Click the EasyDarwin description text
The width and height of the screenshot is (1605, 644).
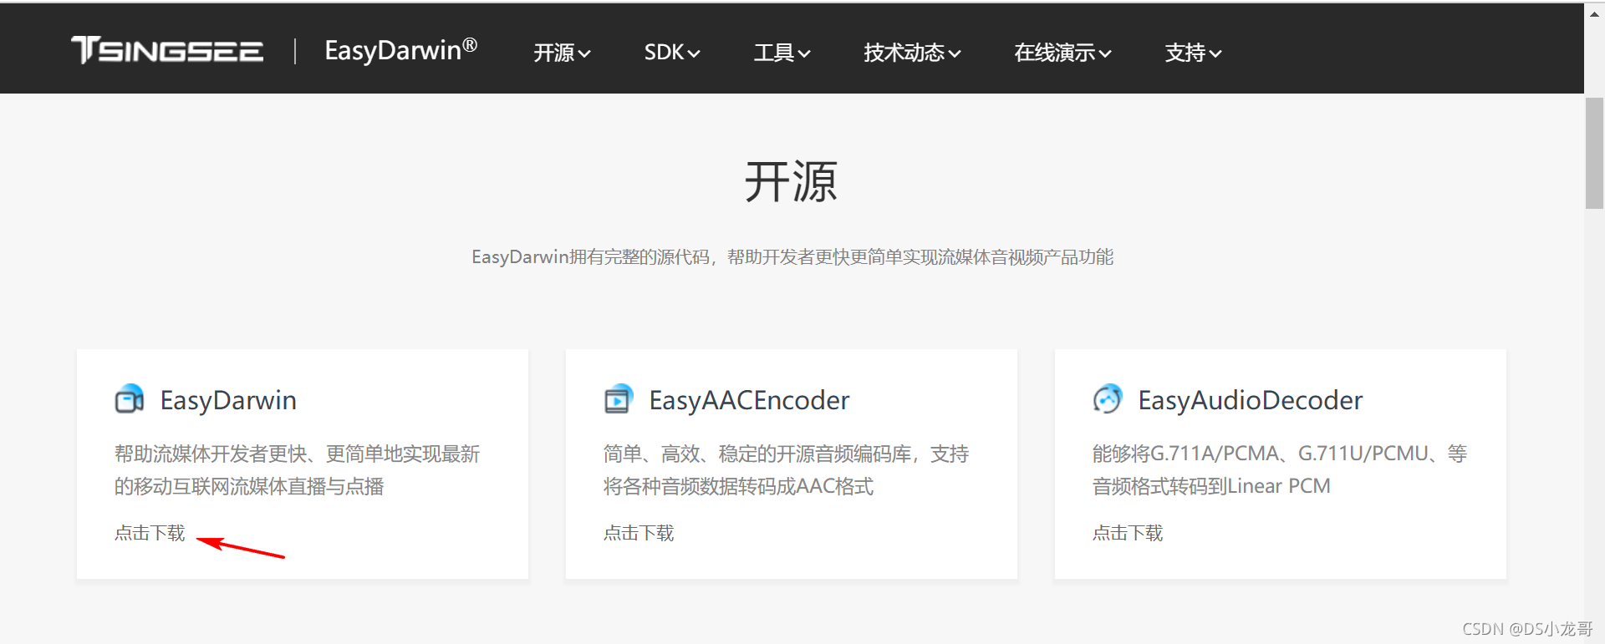tap(298, 470)
